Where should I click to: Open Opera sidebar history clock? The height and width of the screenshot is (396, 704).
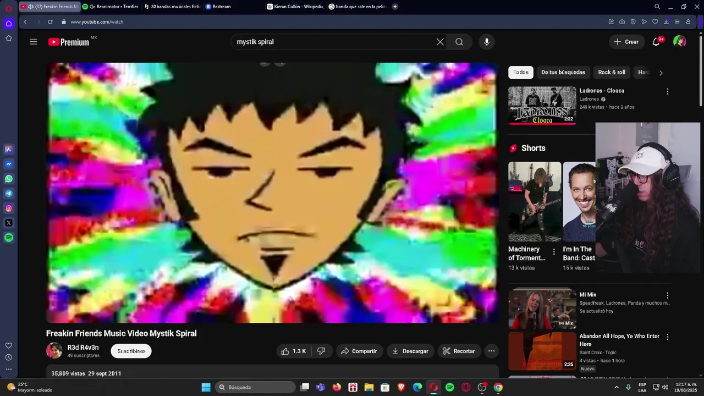point(9,358)
